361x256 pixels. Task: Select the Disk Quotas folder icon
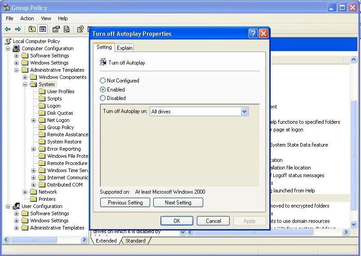(42, 113)
